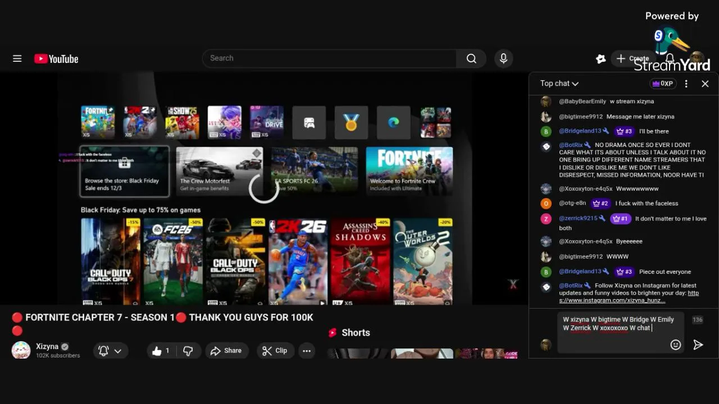Create a Clip with scissors button

point(275,351)
